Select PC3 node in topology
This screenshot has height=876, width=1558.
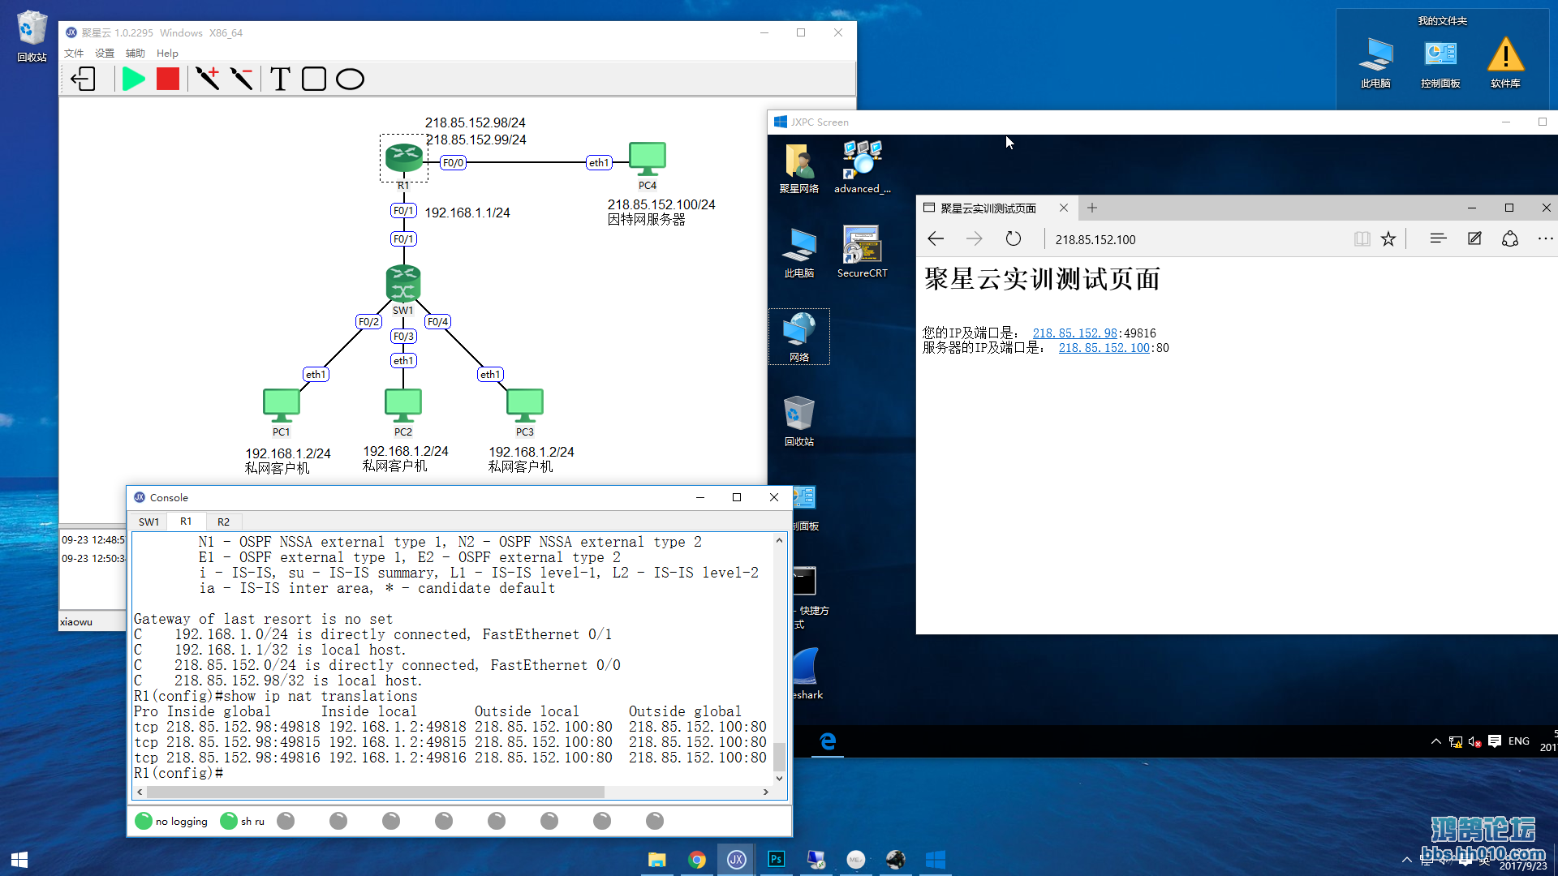tap(525, 406)
